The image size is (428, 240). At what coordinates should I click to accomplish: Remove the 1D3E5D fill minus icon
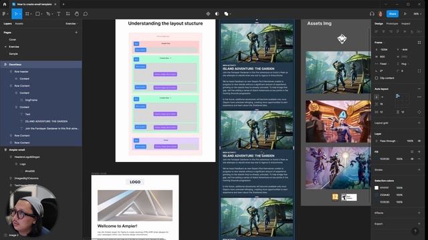coord(419,159)
